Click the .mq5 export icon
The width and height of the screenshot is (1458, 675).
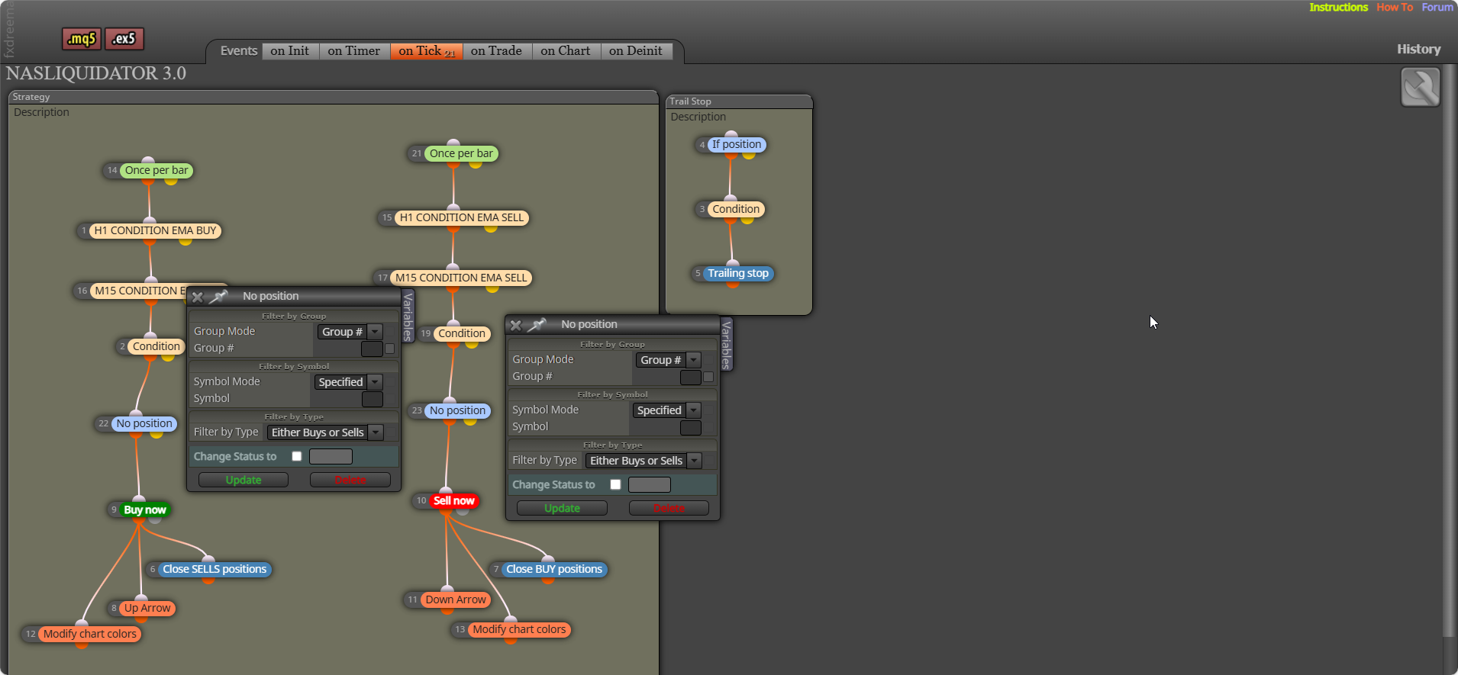click(x=82, y=38)
